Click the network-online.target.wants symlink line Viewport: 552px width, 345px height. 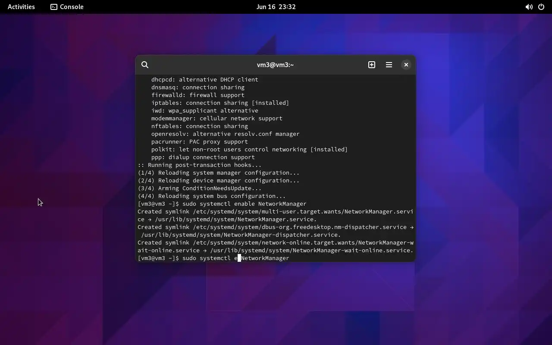[275, 242]
